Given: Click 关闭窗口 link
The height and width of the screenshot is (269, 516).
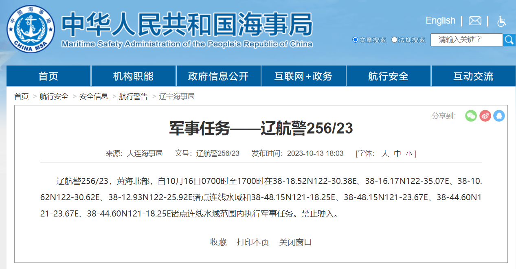Looking at the screenshot, I should pyautogui.click(x=296, y=242).
